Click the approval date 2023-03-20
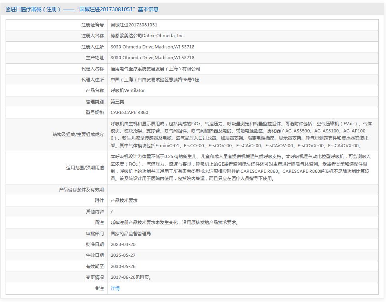Viewport: 386px width, 302px height. pyautogui.click(x=123, y=244)
